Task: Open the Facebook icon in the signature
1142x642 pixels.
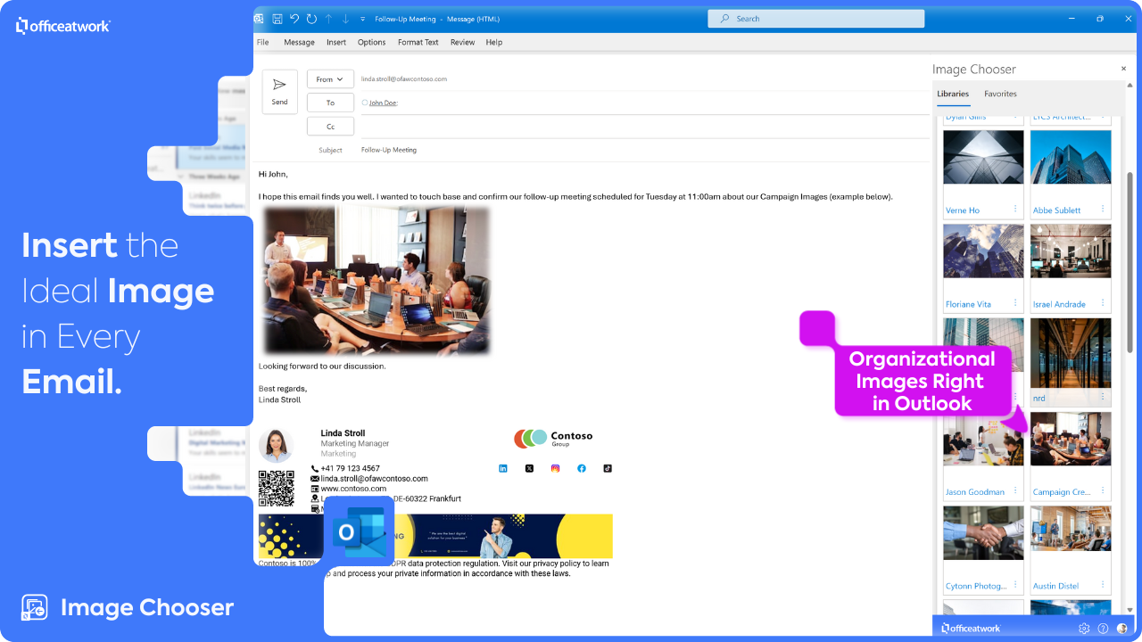Action: [582, 468]
